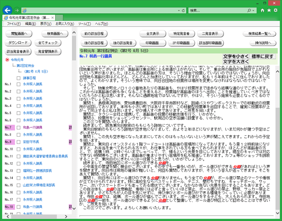Open the ファイル(F) menu
This screenshot has width=282, height=221.
click(x=14, y=24)
